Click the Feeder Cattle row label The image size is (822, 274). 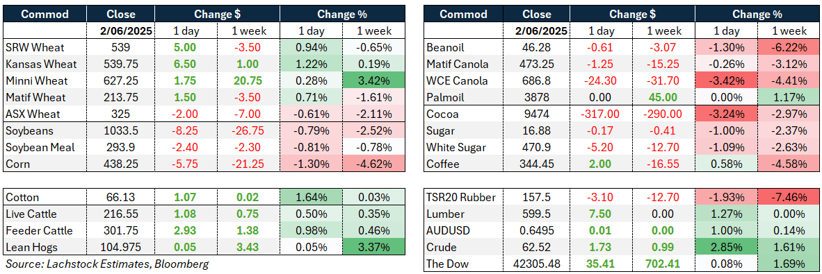point(45,230)
